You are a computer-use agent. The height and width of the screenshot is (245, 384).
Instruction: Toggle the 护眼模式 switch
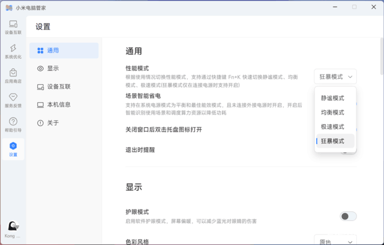click(348, 216)
